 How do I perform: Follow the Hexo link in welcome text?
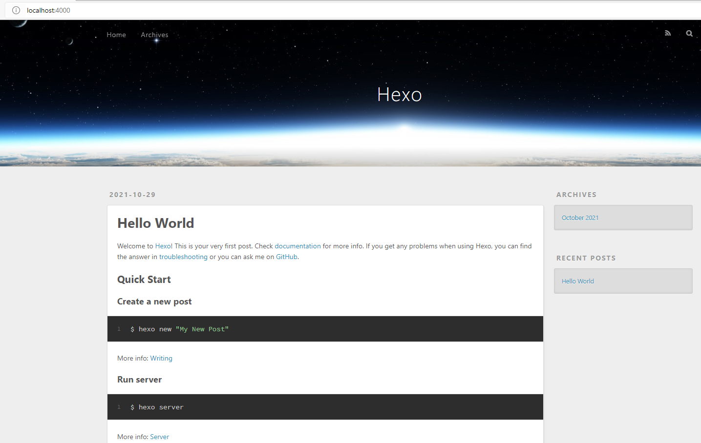163,246
